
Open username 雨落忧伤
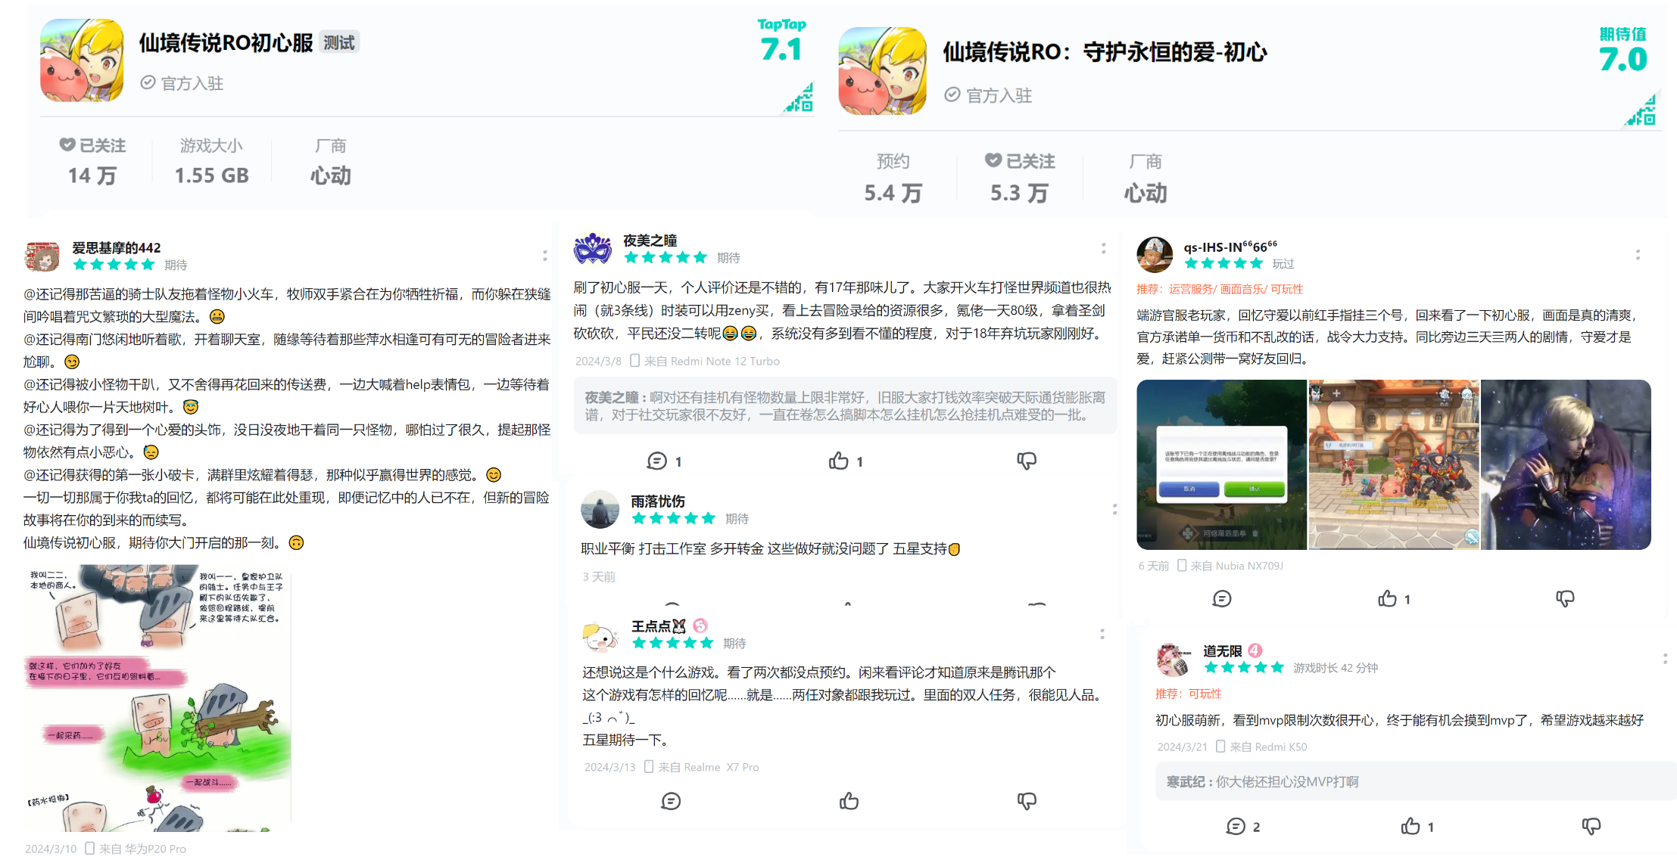coord(658,501)
